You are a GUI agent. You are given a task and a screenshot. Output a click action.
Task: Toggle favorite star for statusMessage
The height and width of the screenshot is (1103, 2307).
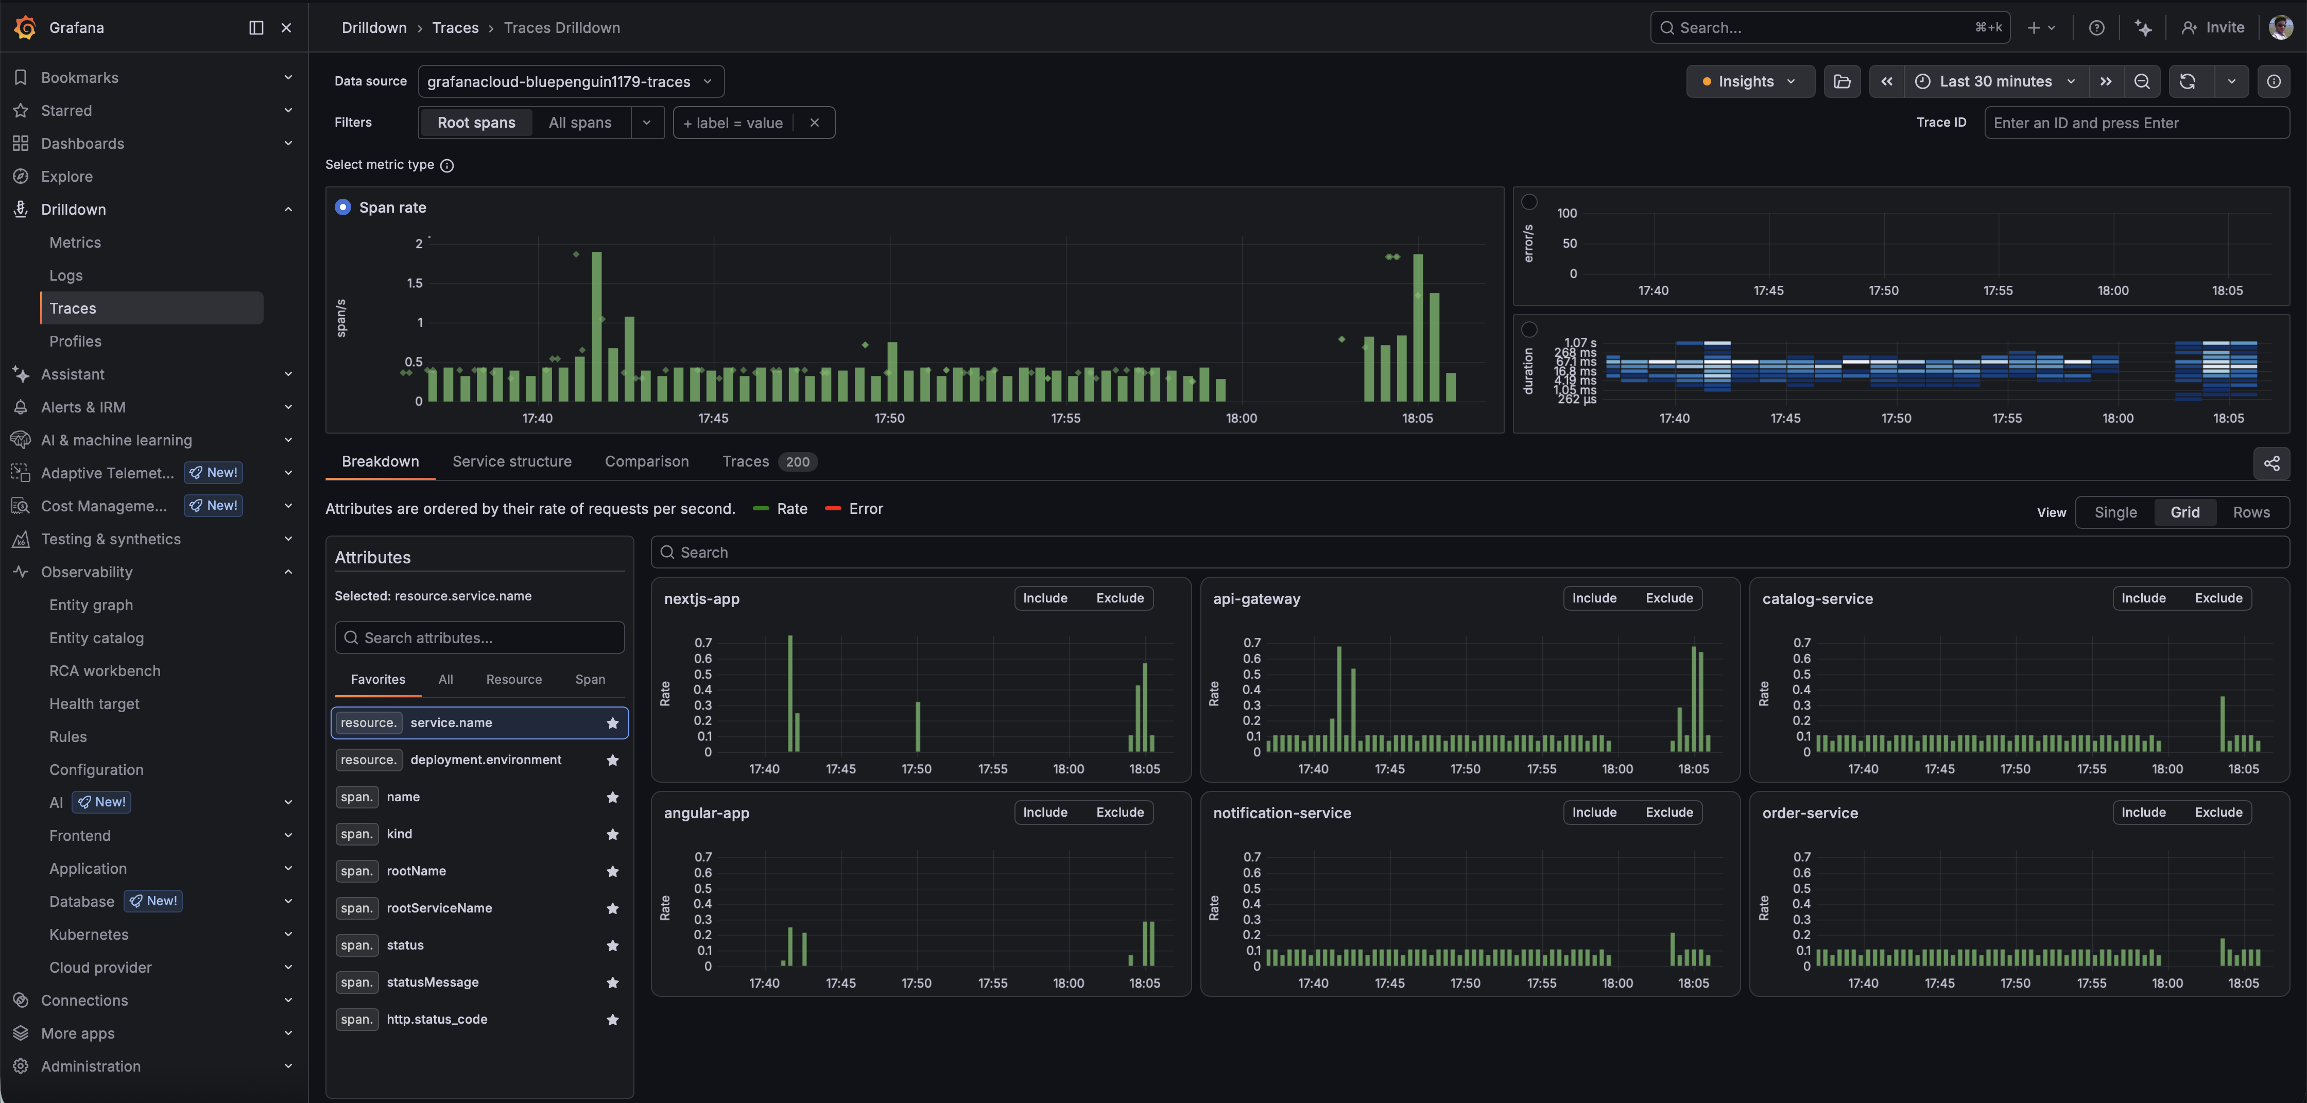point(613,983)
